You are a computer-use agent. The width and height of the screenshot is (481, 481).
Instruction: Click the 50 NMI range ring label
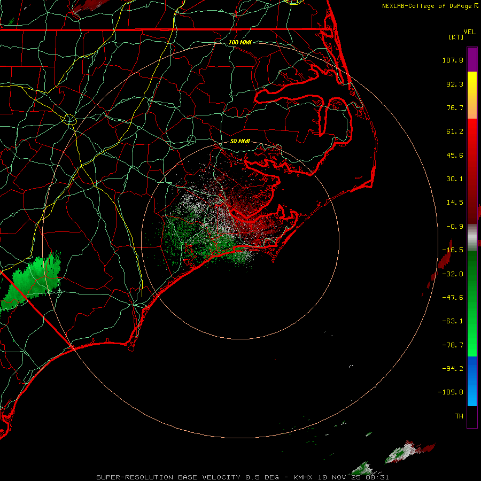(x=240, y=141)
